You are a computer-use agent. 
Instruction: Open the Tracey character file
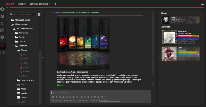(x=24, y=76)
